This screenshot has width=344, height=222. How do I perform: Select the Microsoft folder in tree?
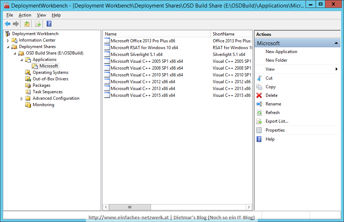[x=49, y=66]
